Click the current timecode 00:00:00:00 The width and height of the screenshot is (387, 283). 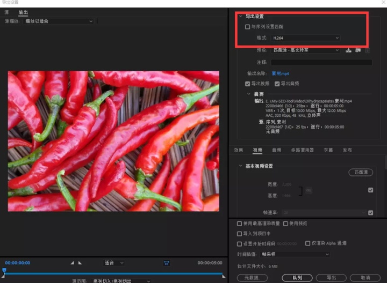coord(18,263)
